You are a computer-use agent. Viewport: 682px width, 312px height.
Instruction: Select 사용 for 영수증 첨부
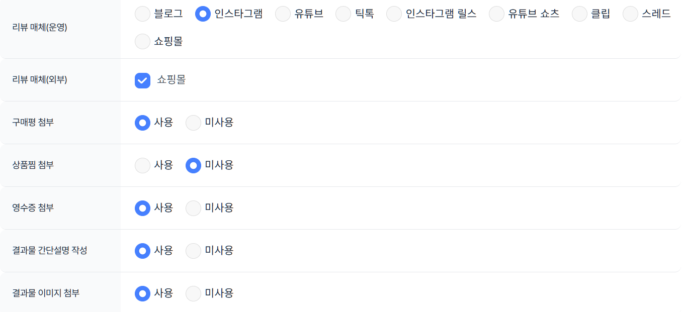click(142, 208)
